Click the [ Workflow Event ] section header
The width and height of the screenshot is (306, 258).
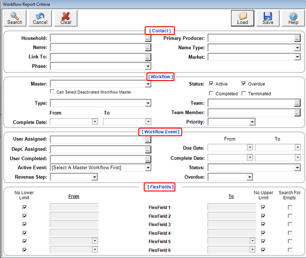[x=160, y=132]
